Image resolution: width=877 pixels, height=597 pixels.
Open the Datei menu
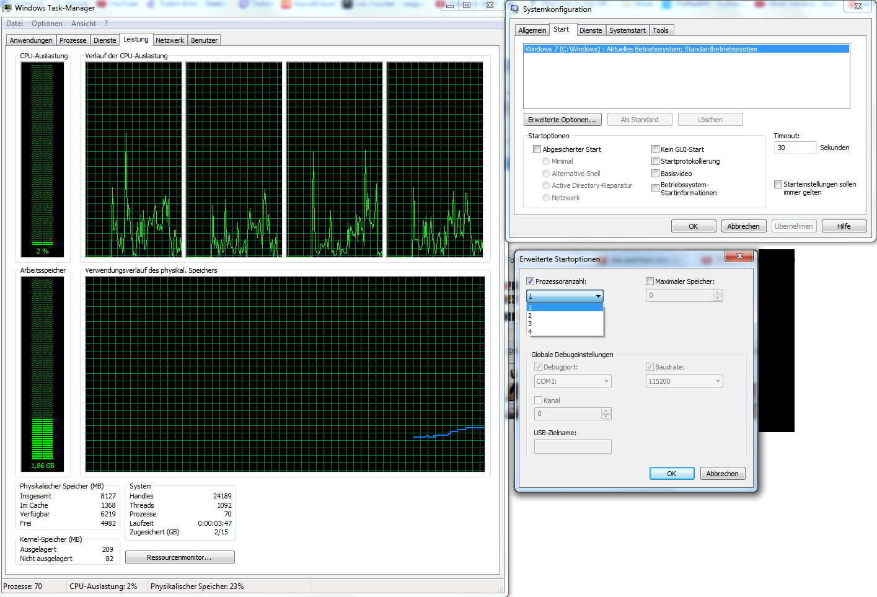(x=15, y=24)
